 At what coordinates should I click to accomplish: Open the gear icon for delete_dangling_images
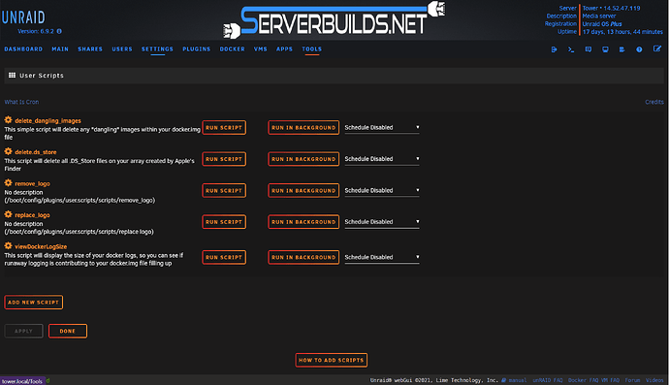tap(8, 120)
